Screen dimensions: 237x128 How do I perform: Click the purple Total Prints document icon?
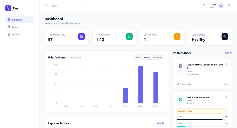(x=81, y=36)
